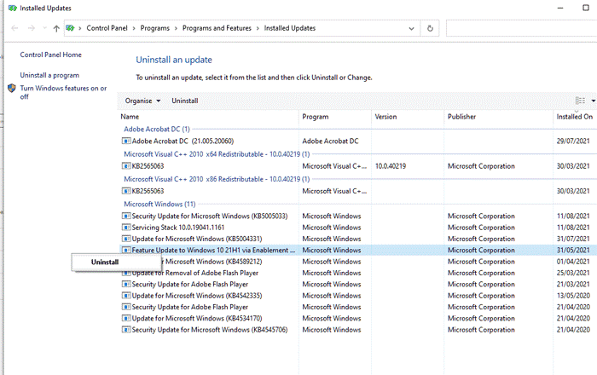Select Security Update for Microsoft Windows (KB5005033)
Image resolution: width=597 pixels, height=375 pixels.
[x=208, y=216]
